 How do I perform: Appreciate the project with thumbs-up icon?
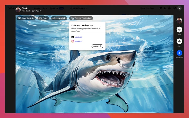[179, 53]
